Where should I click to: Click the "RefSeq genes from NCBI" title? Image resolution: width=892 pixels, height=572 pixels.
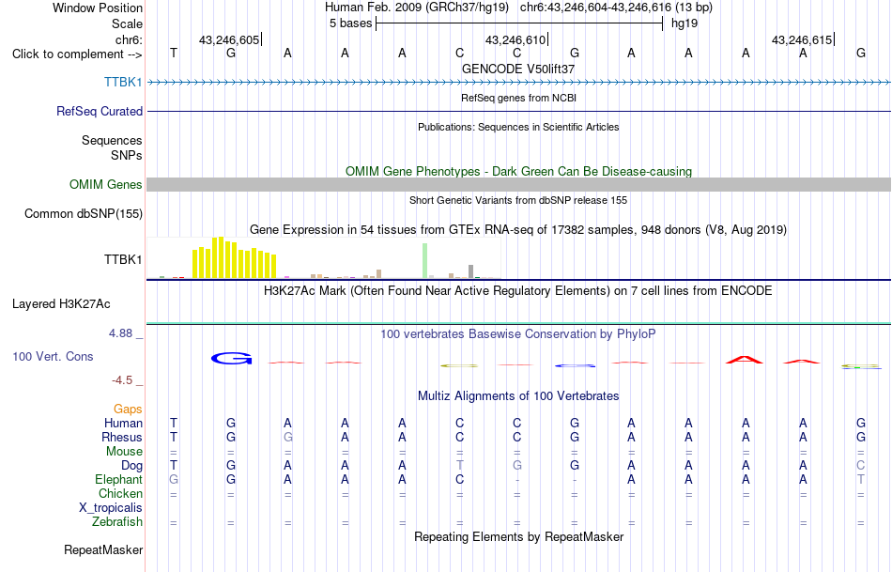click(518, 98)
